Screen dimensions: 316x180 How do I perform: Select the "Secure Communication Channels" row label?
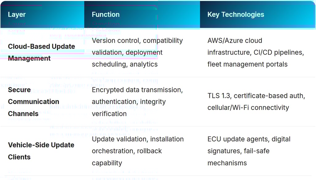(33, 102)
